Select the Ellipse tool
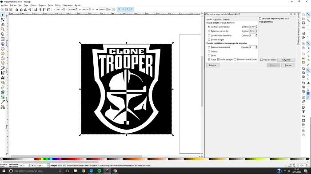Viewport: 311px width, 174px height. click(3, 49)
